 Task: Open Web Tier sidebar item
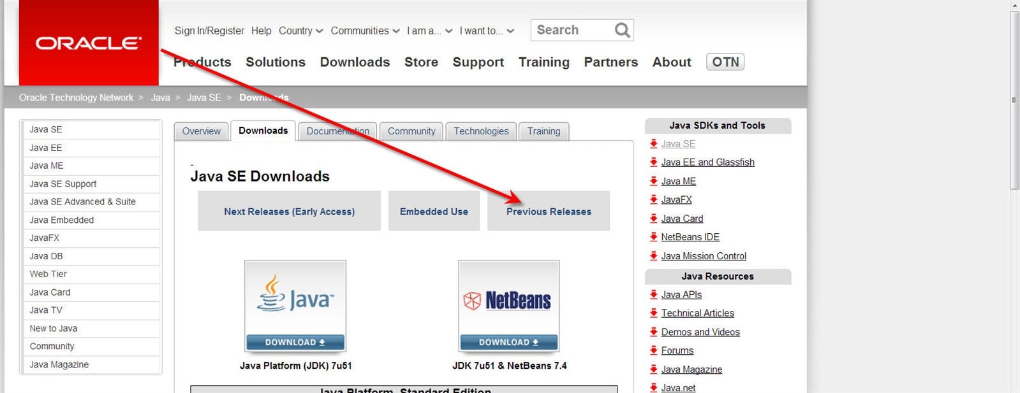click(x=91, y=274)
